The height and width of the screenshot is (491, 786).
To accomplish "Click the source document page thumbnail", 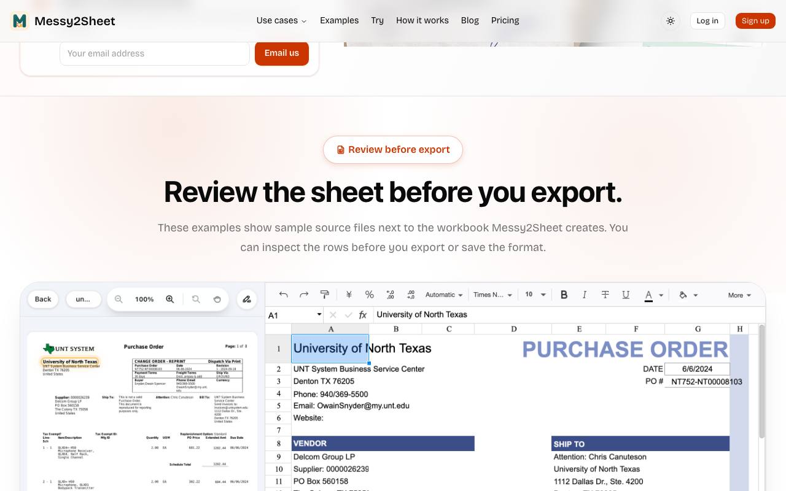I will [x=142, y=412].
